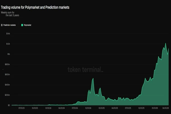This screenshot has height=114, width=171.
Task: Select the 07/01/23 date tick
Action: click(21, 108)
